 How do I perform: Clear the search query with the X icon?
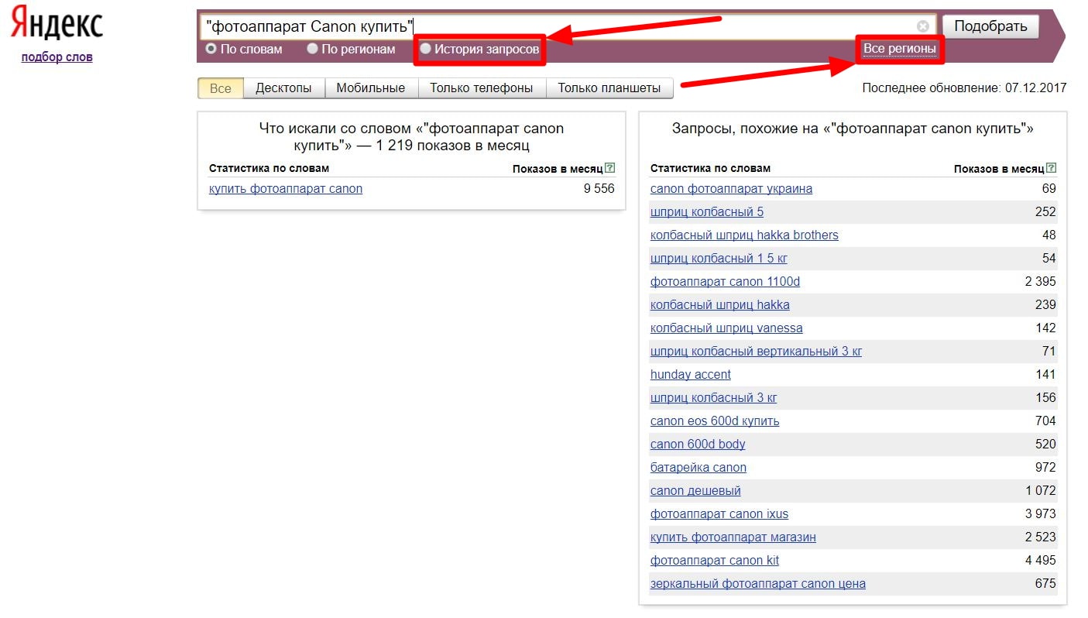[x=923, y=26]
